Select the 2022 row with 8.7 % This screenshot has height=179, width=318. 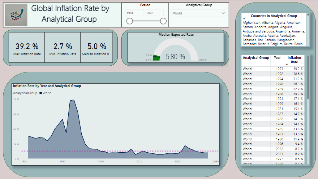pos(273,149)
